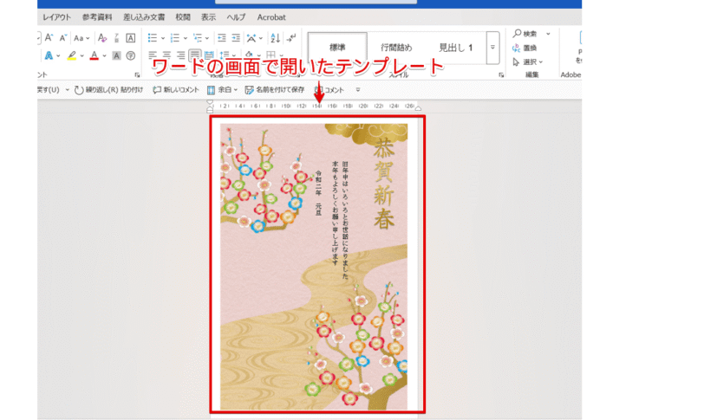Click the 恭賀新春 New Year postcard page
The image size is (704, 420).
(x=314, y=267)
